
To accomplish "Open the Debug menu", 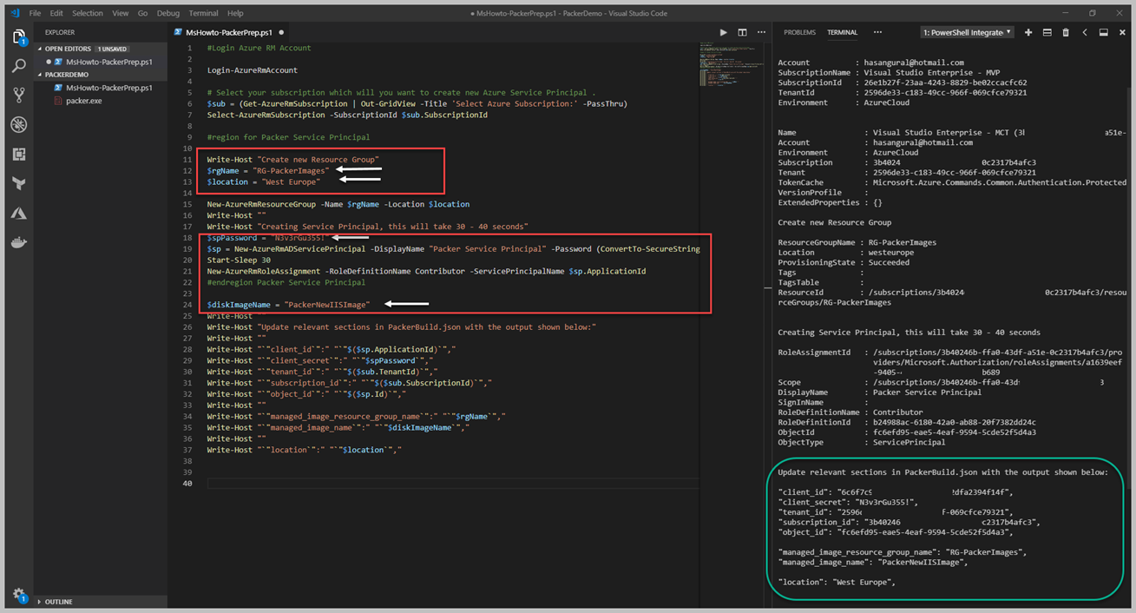I will [168, 14].
